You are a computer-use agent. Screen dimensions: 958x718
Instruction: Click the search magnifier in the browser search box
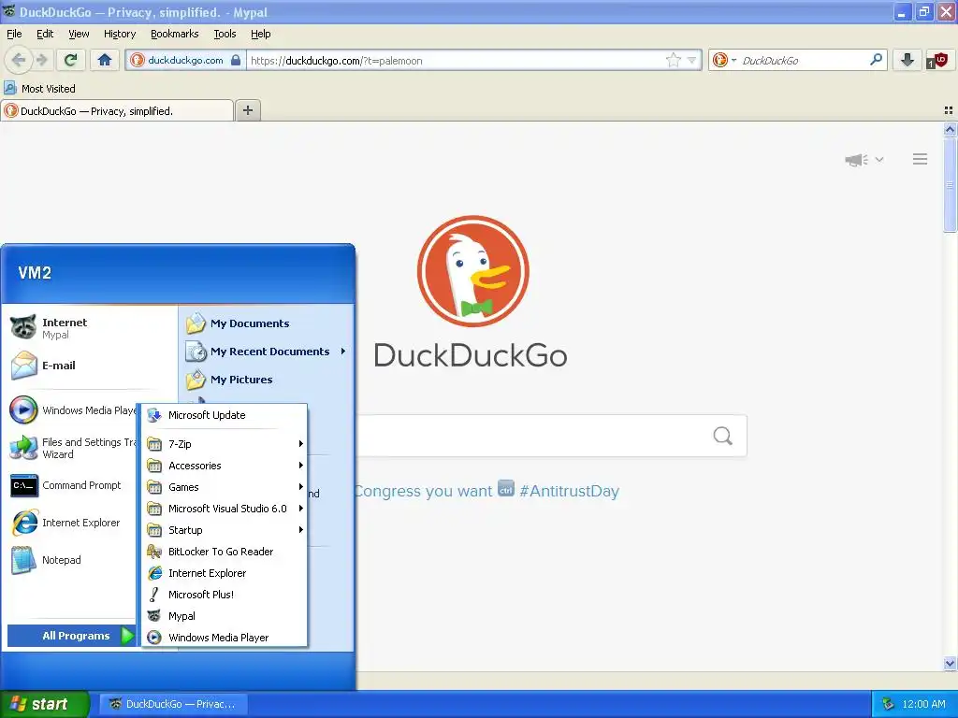pyautogui.click(x=876, y=60)
